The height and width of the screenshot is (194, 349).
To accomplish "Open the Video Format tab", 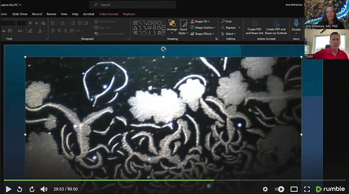I will (108, 14).
